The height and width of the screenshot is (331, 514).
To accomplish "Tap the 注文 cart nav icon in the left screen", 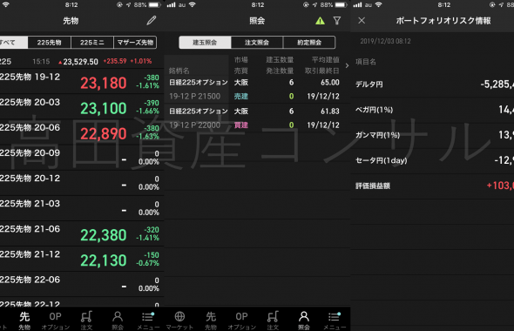I will [86, 321].
